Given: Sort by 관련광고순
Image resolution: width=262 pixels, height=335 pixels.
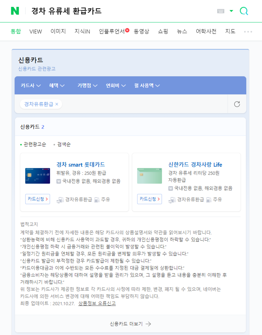Looking at the screenshot, I should [x=33, y=144].
